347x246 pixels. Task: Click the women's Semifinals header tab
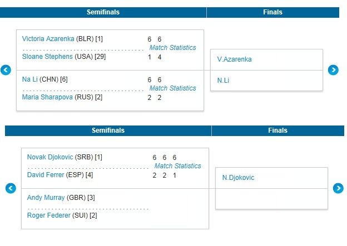pos(103,12)
